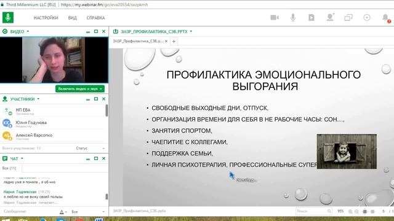This screenshot has width=394, height=221.
Task: Switch to grid slides view mode
Action: point(372,212)
